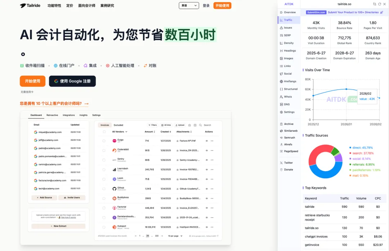Tick the select-all checkbox in invoices header
The image size is (389, 251).
(x=104, y=132)
